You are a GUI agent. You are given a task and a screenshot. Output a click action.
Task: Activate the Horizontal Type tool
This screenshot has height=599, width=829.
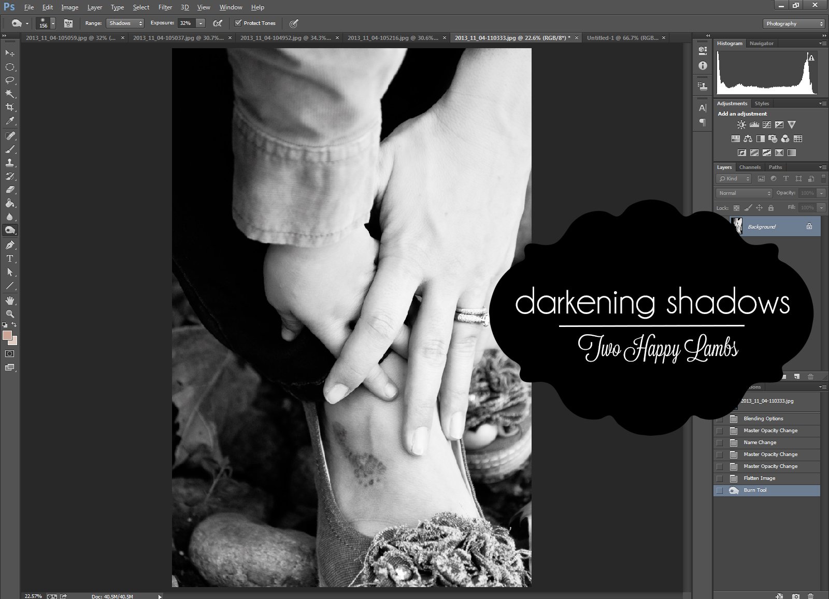point(9,259)
